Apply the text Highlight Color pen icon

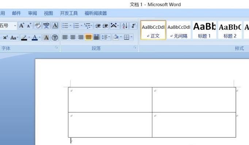[24, 38]
